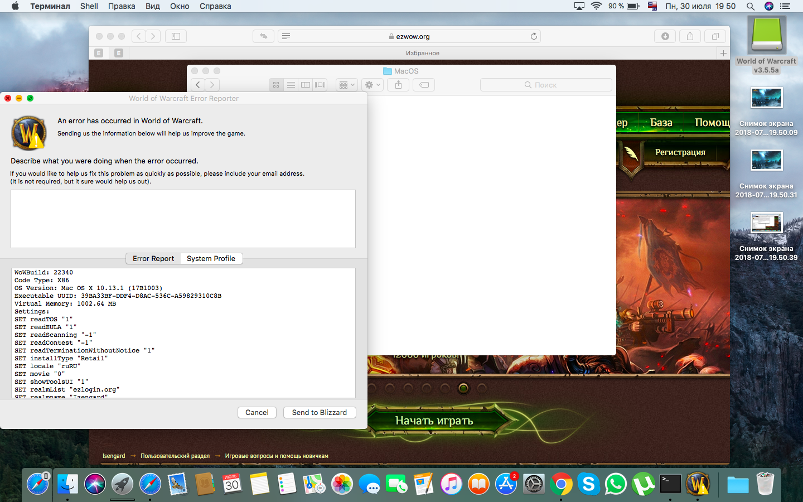Expand the Finder arrange-by dropdown
Image resolution: width=803 pixels, height=502 pixels.
click(x=346, y=85)
